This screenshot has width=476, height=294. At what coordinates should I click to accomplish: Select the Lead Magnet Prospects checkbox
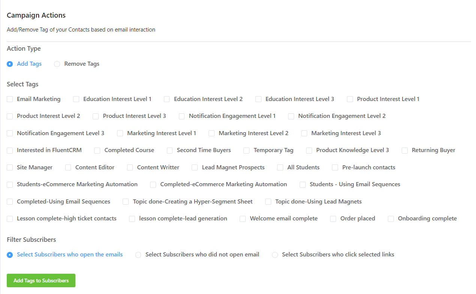[195, 167]
